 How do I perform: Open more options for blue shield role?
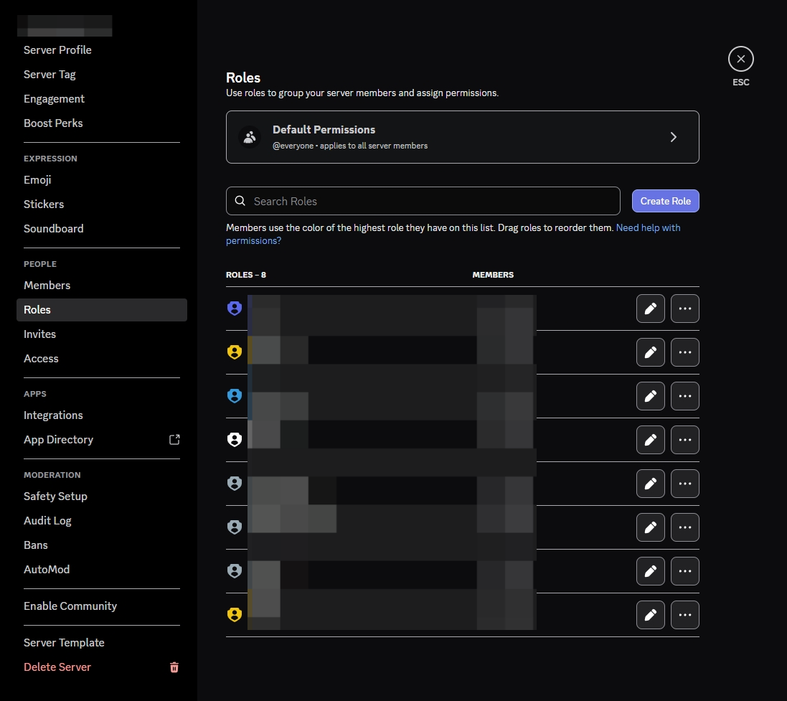pyautogui.click(x=685, y=395)
